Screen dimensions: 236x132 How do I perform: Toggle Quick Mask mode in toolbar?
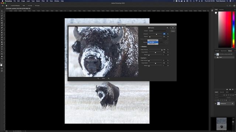click(x=2, y=69)
